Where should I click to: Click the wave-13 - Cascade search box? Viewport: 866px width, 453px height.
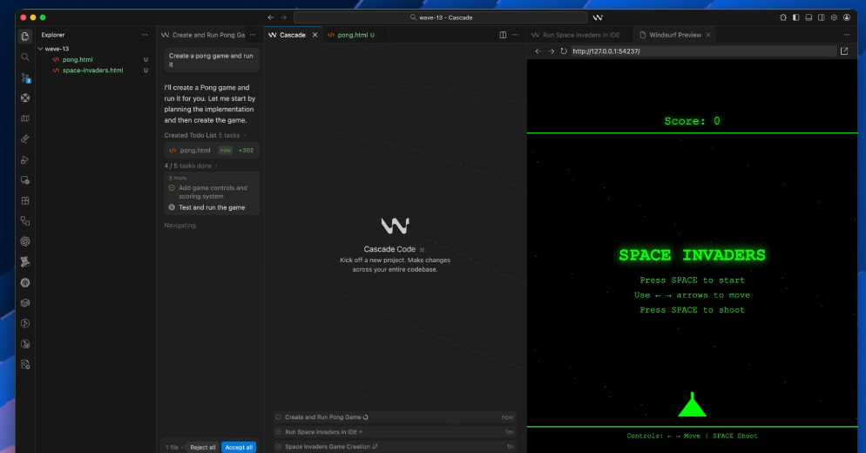[440, 17]
